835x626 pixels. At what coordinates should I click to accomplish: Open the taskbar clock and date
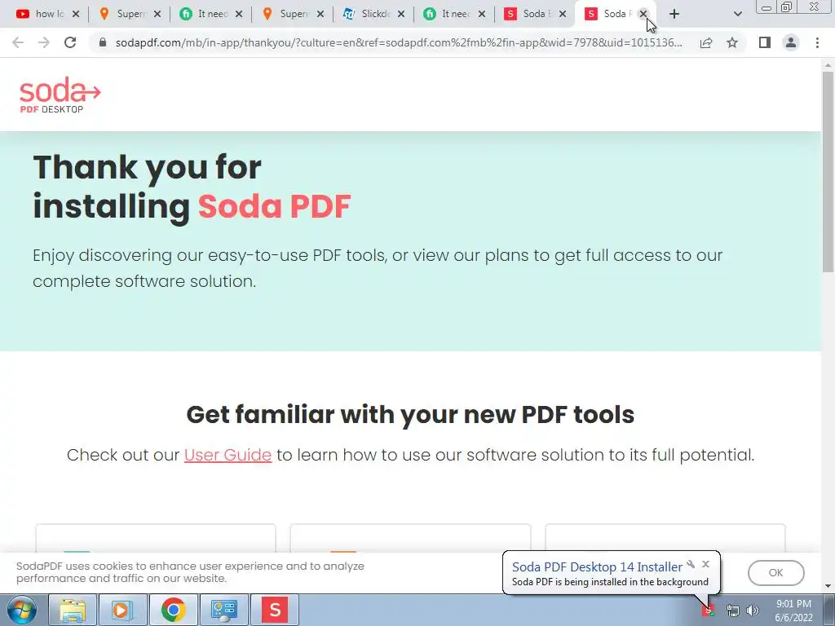pos(793,611)
